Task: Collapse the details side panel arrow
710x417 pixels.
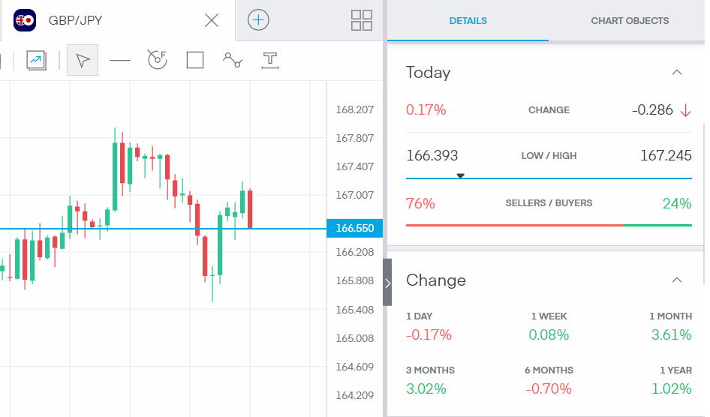Action: coord(387,283)
